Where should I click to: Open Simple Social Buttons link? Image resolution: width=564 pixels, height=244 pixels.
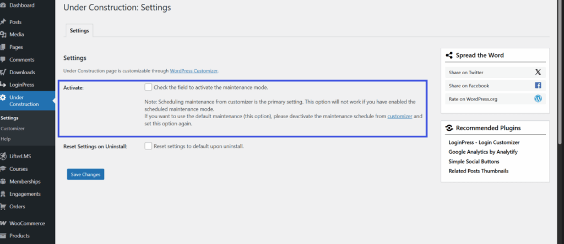coord(474,162)
